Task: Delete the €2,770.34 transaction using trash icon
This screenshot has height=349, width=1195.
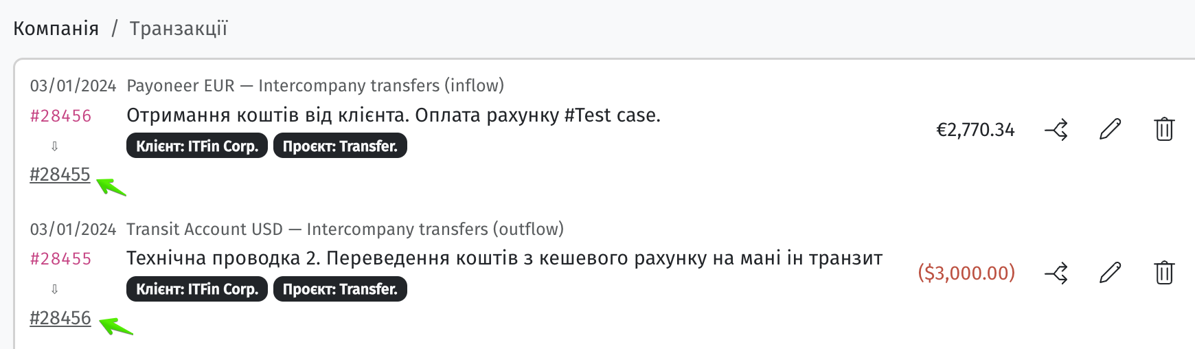Action: point(1164,129)
